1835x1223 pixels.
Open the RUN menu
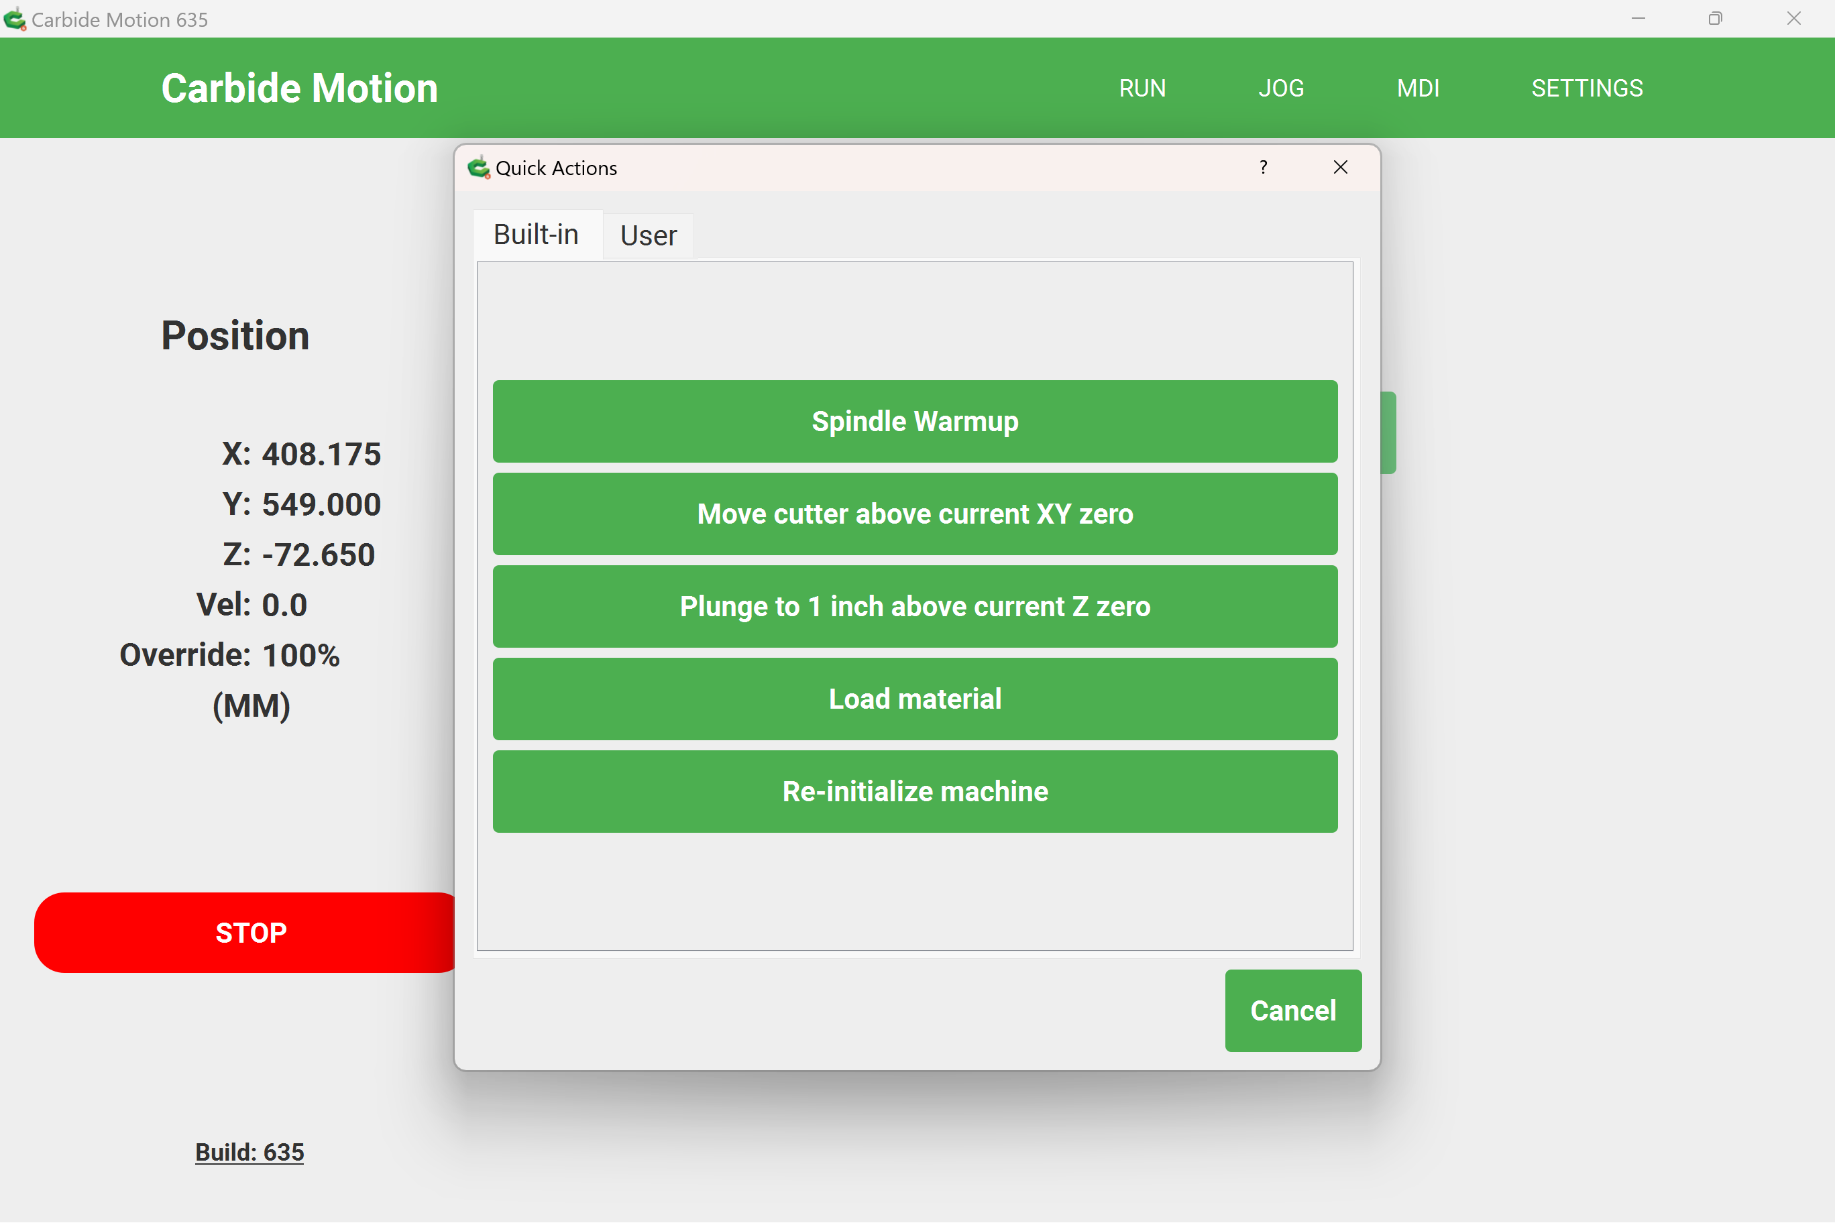coord(1142,88)
